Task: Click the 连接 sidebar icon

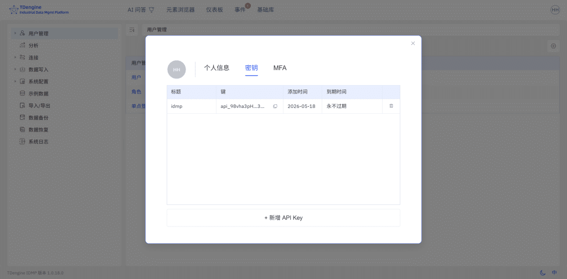Action: [22, 57]
